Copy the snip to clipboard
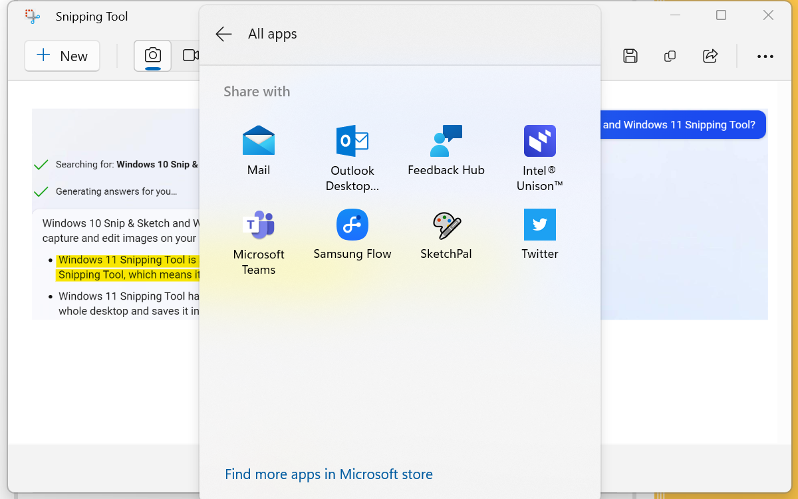 point(670,56)
